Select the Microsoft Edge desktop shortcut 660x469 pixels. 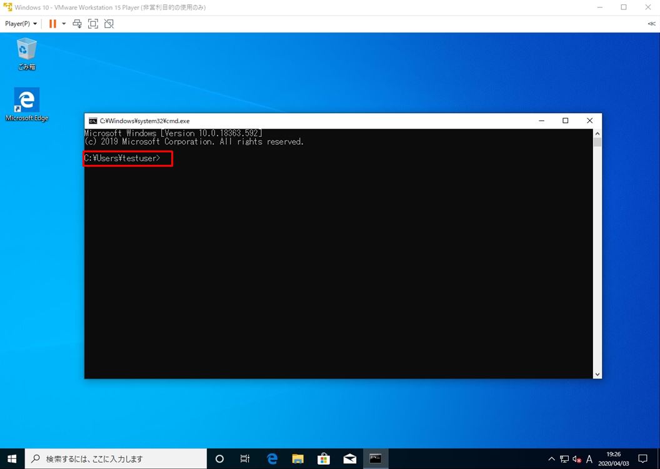(26, 105)
